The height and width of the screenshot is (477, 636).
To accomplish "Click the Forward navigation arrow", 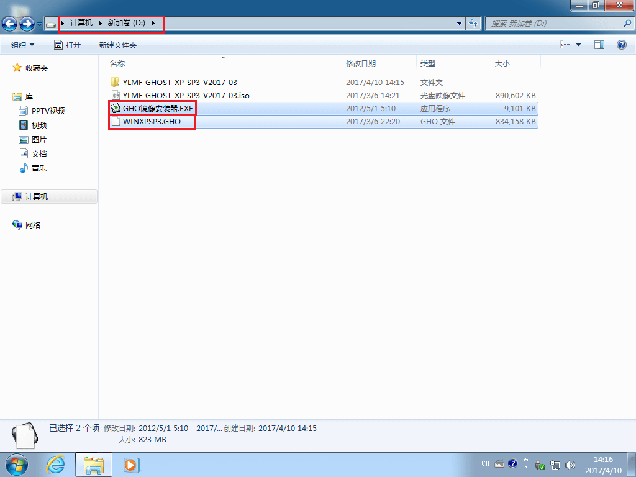I will 27,24.
